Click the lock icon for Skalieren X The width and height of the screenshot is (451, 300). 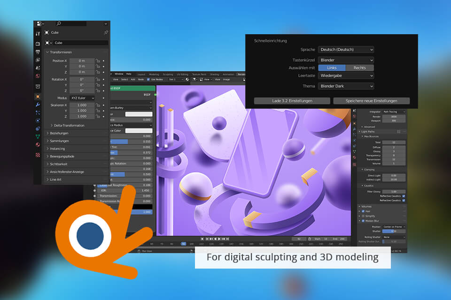pos(98,105)
